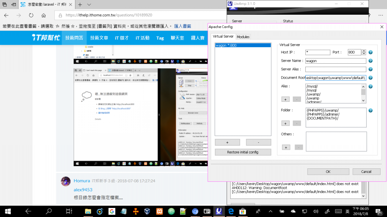
Task: Click help icon next to Document Root
Action: tap(370, 78)
